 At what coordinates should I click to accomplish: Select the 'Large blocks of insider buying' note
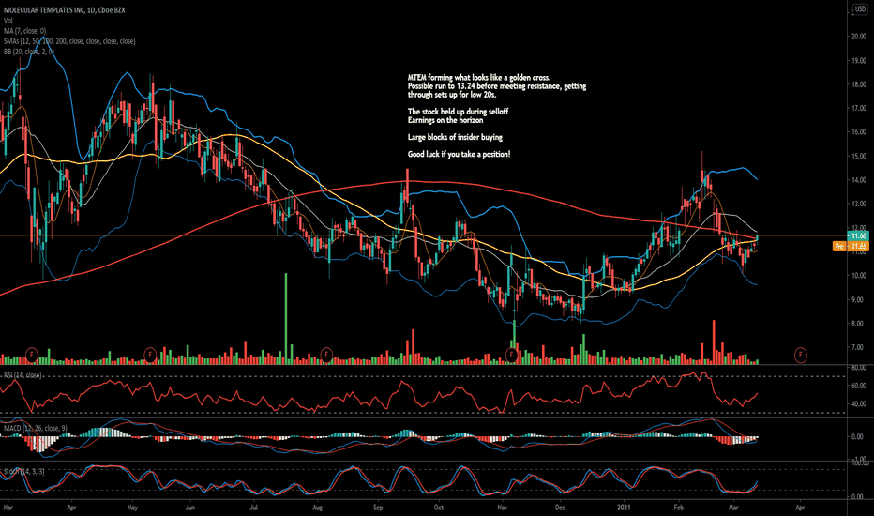pyautogui.click(x=455, y=137)
